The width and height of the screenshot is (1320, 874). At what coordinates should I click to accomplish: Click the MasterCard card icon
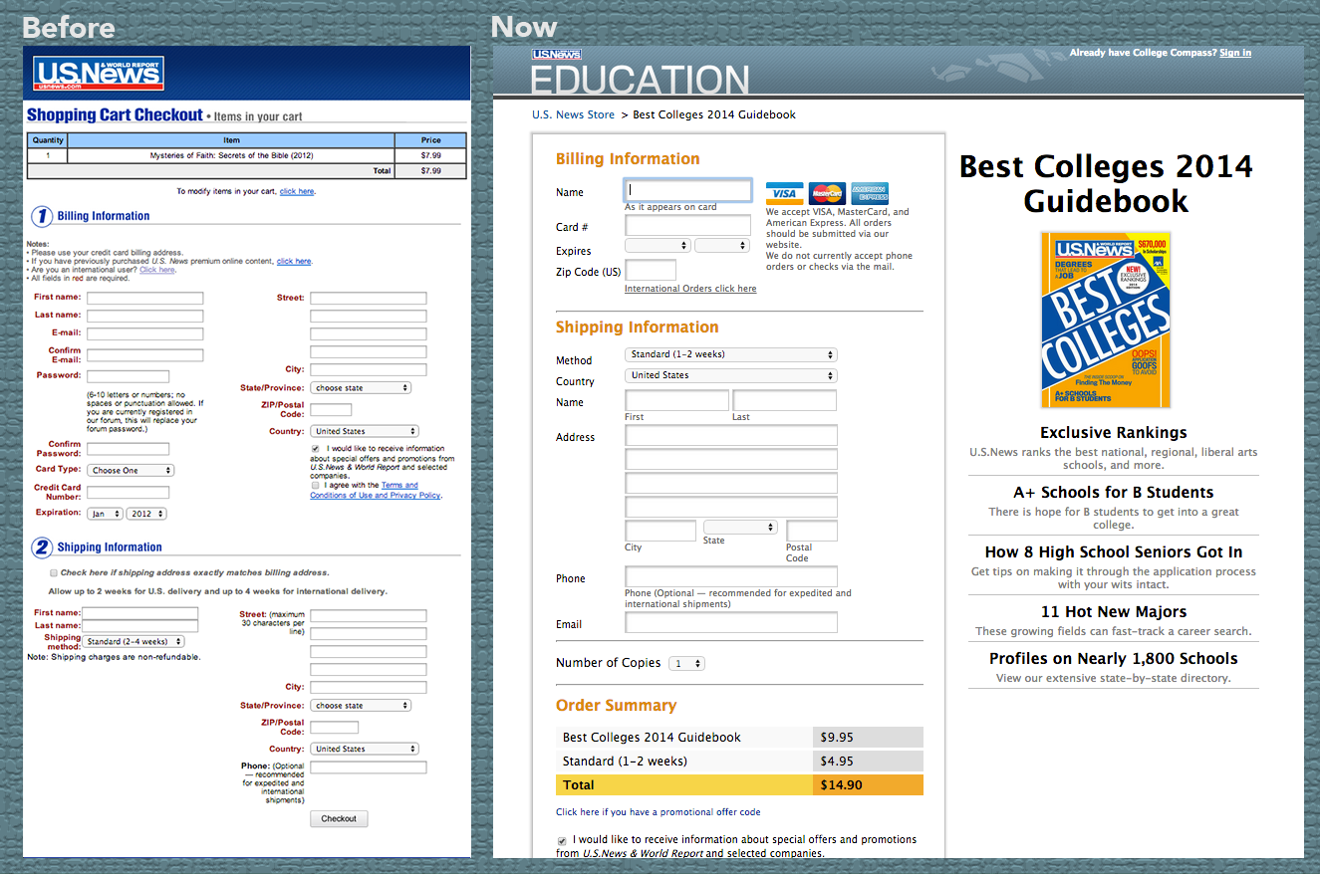(x=827, y=193)
